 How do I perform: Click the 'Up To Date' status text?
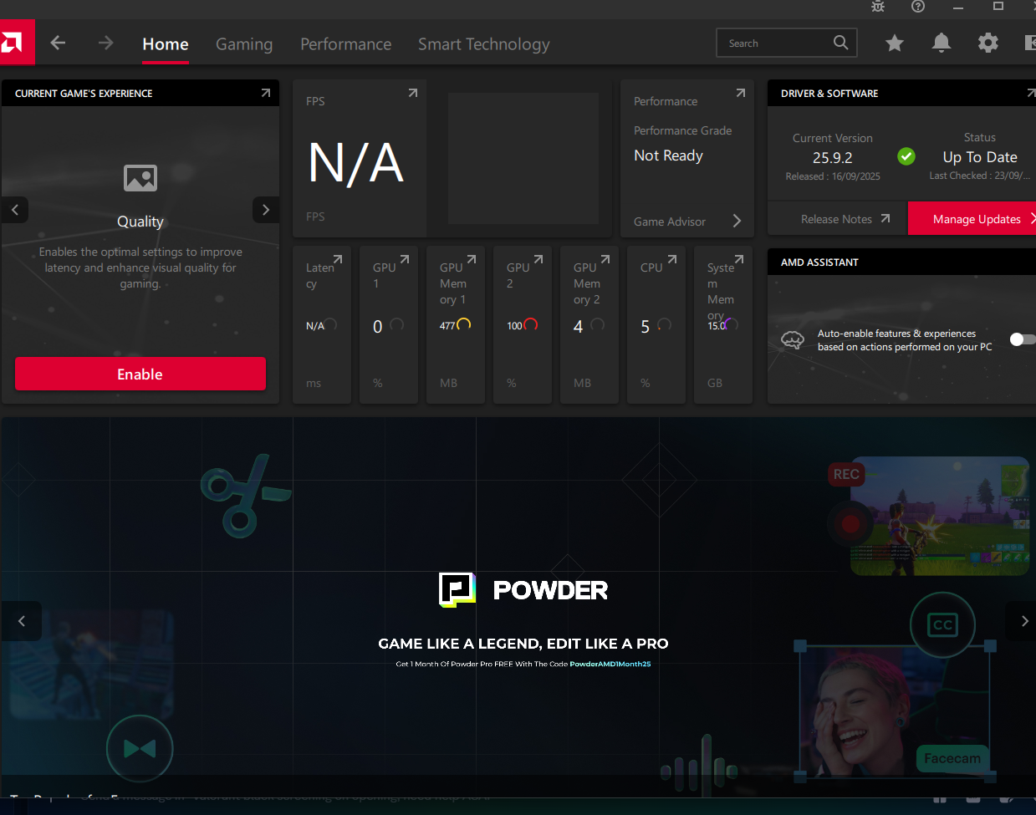pos(980,157)
